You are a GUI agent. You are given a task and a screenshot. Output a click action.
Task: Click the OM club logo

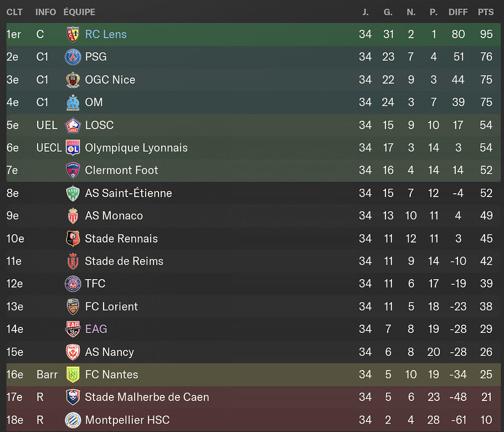tap(73, 102)
